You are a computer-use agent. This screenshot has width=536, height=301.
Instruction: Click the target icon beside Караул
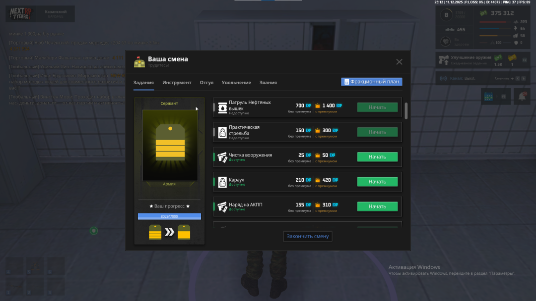click(222, 182)
